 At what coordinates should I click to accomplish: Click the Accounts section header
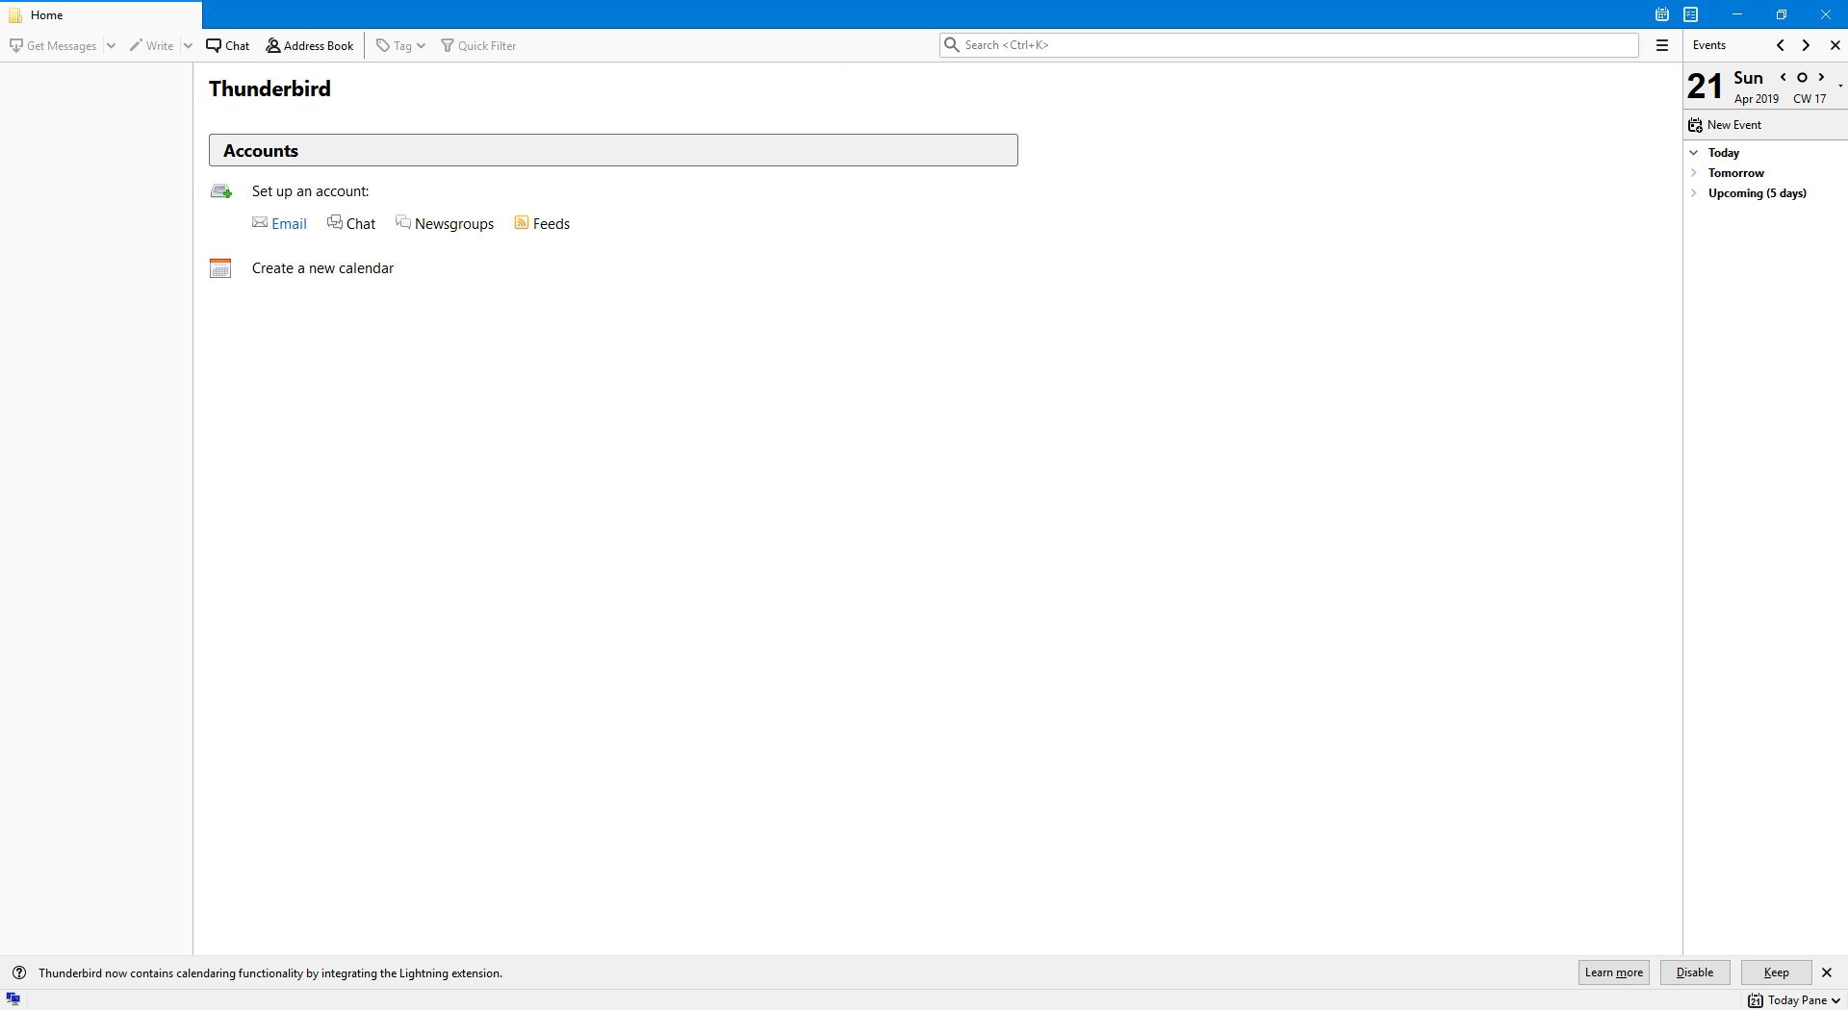613,150
